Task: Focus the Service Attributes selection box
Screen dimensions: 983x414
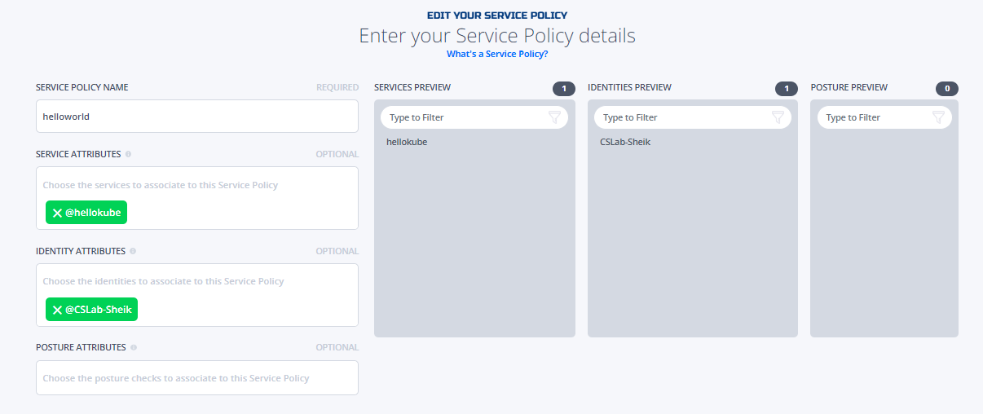Action: pyautogui.click(x=197, y=198)
